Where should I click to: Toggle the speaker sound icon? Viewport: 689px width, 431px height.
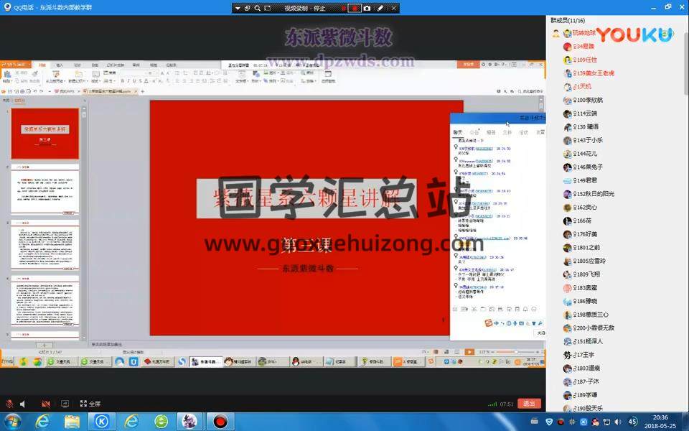[x=23, y=404]
